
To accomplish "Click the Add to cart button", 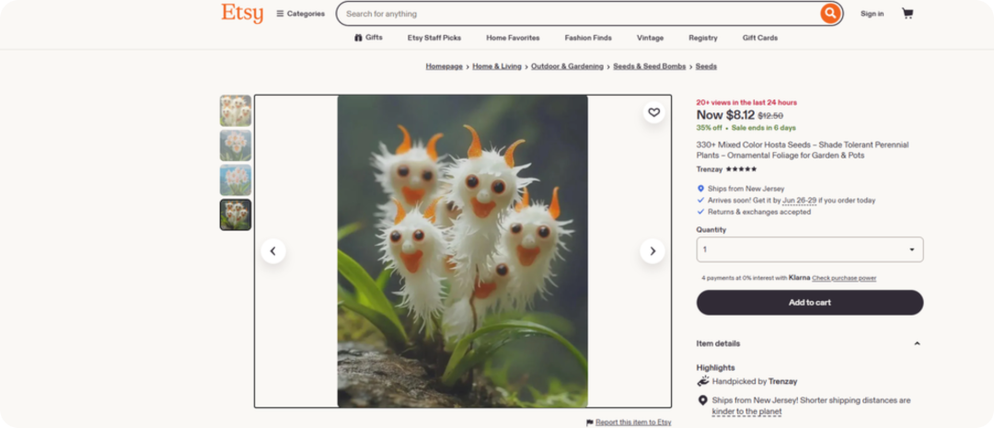I will [x=810, y=303].
